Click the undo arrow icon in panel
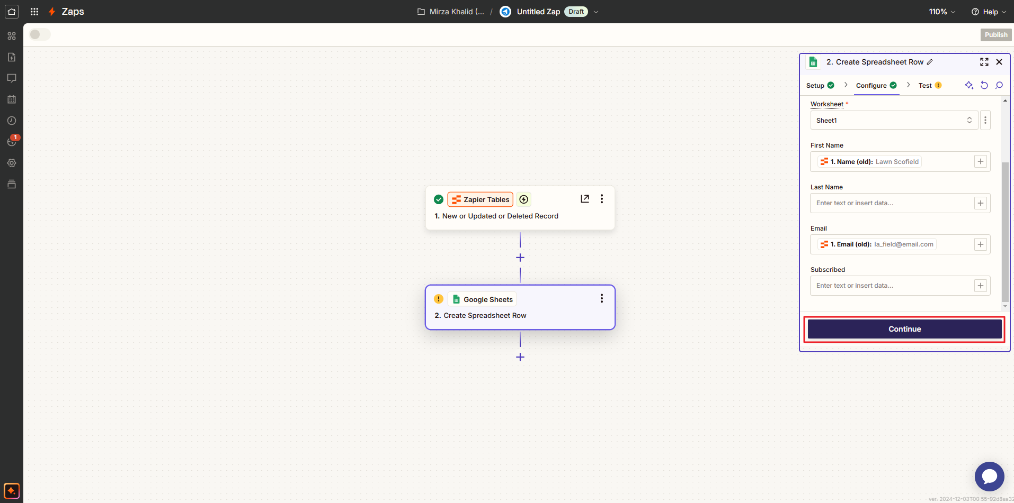Screen dimensions: 1014x503 pyautogui.click(x=984, y=85)
